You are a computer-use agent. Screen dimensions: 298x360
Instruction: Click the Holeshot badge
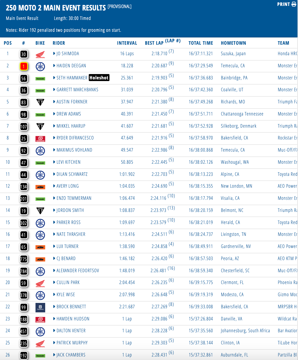coord(99,78)
